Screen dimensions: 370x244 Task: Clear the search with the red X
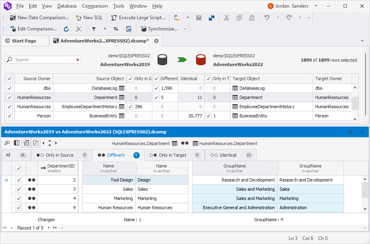(x=78, y=60)
